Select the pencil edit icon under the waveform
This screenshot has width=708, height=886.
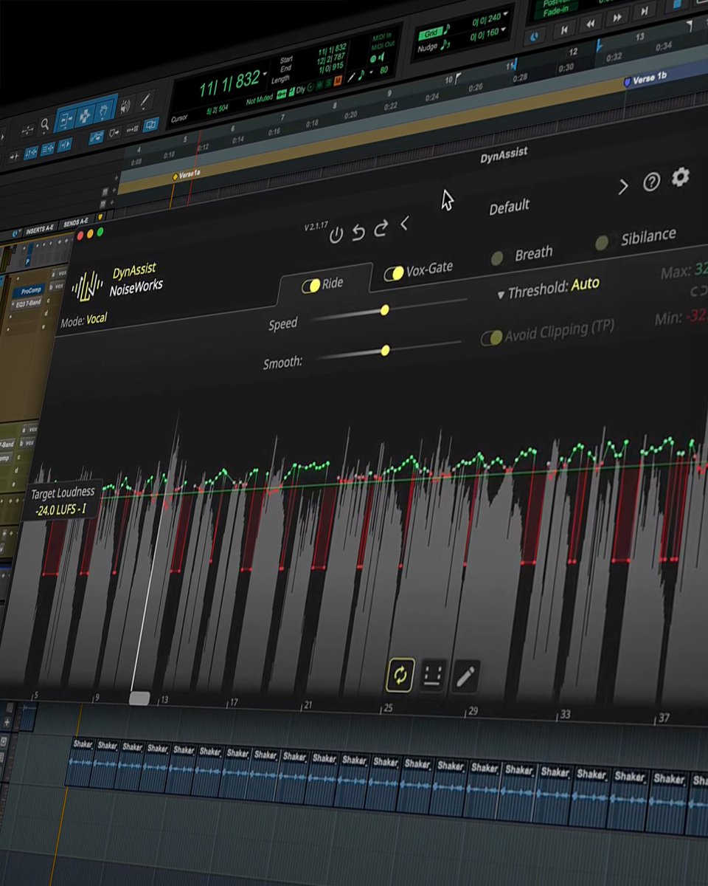tap(465, 676)
